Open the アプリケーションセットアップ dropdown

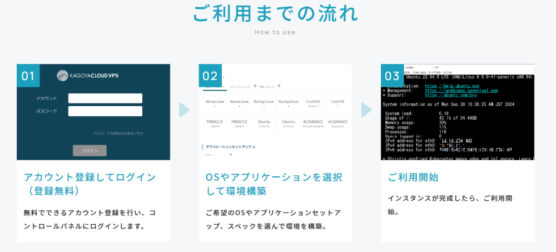click(x=217, y=155)
